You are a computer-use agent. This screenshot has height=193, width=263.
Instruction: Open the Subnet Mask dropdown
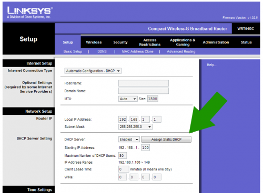[x=135, y=127]
